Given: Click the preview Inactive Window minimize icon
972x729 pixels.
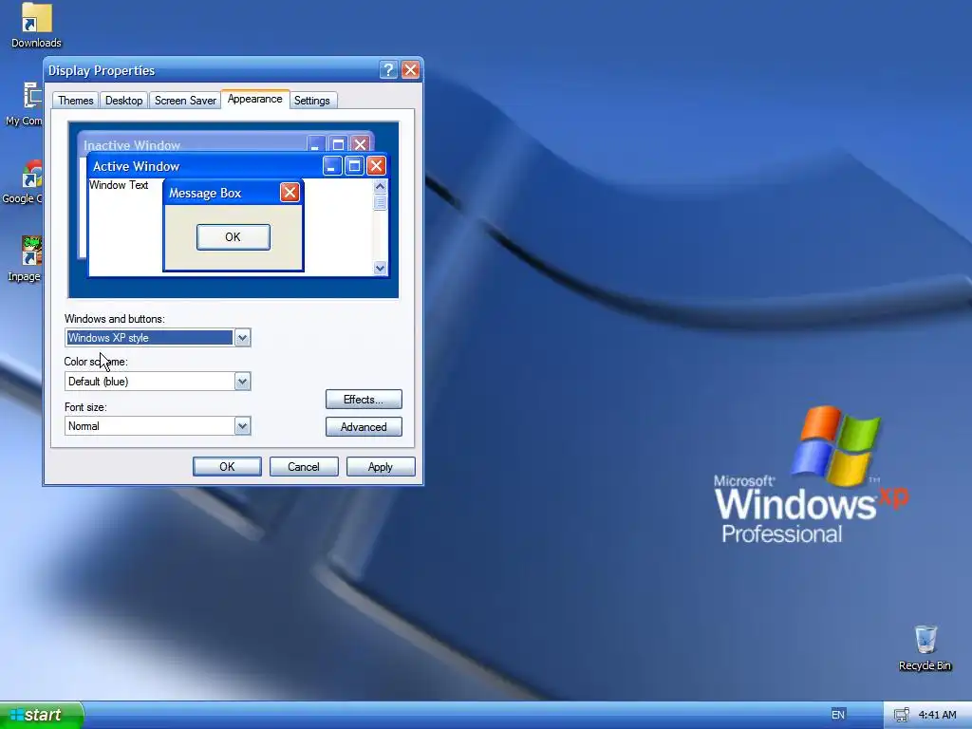Looking at the screenshot, I should coord(316,144).
